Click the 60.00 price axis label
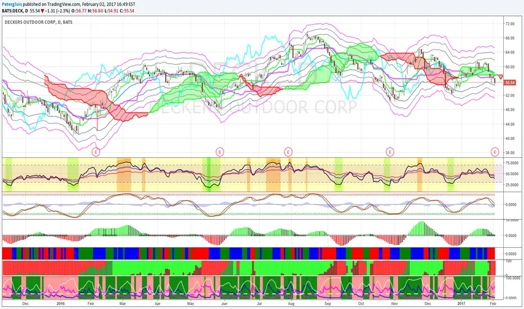524x309 pixels. click(510, 67)
